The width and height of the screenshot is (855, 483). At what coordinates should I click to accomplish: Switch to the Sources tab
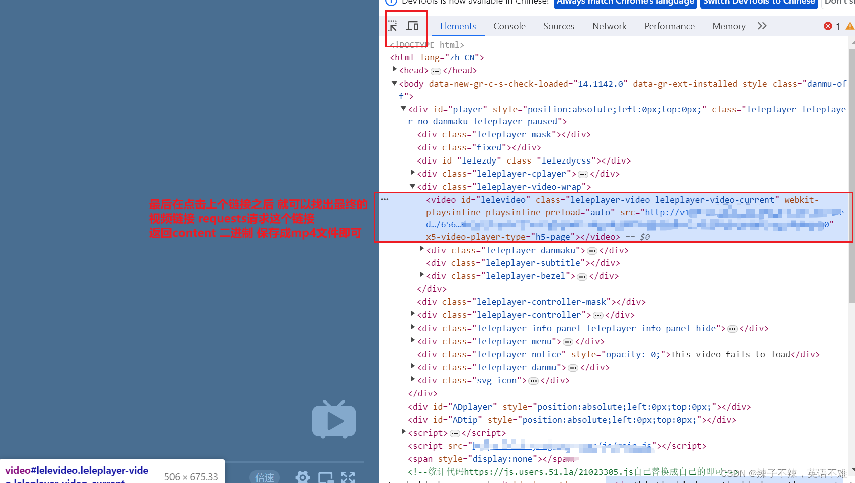coord(559,26)
